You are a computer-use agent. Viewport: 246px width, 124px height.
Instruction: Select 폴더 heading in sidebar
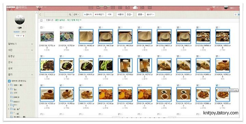click(10, 74)
